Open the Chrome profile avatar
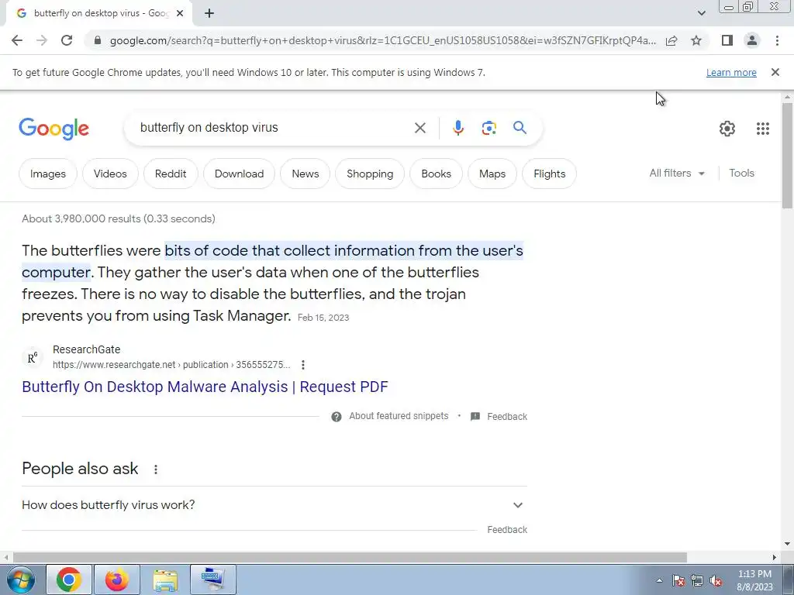 coord(752,40)
